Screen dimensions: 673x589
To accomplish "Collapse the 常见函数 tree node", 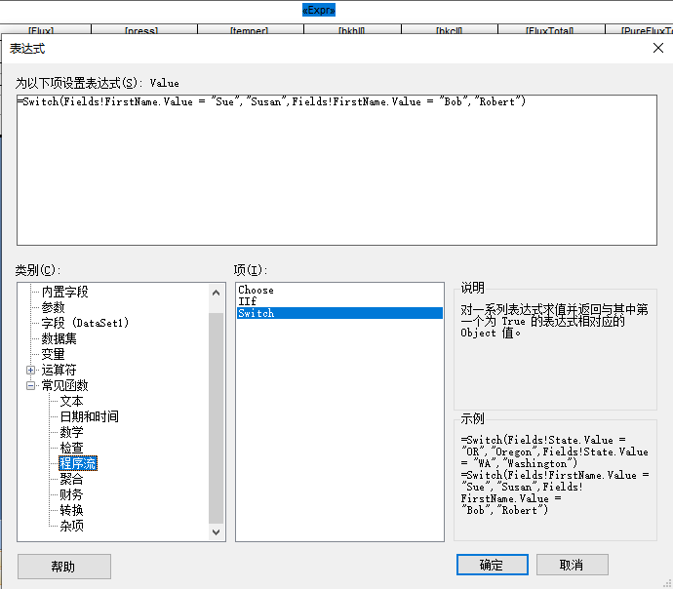I will tap(30, 385).
